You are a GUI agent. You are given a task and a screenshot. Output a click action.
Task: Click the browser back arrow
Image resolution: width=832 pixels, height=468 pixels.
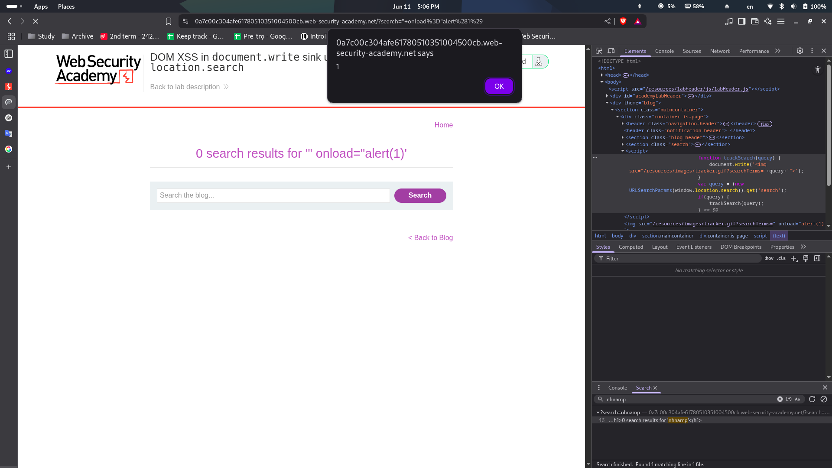(x=10, y=21)
